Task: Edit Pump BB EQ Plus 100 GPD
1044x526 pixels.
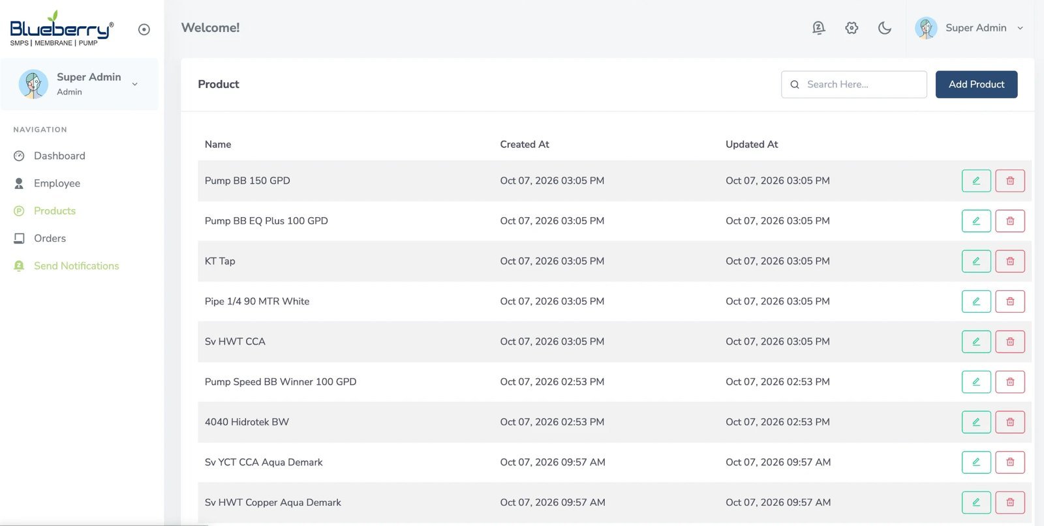Action: 976,221
